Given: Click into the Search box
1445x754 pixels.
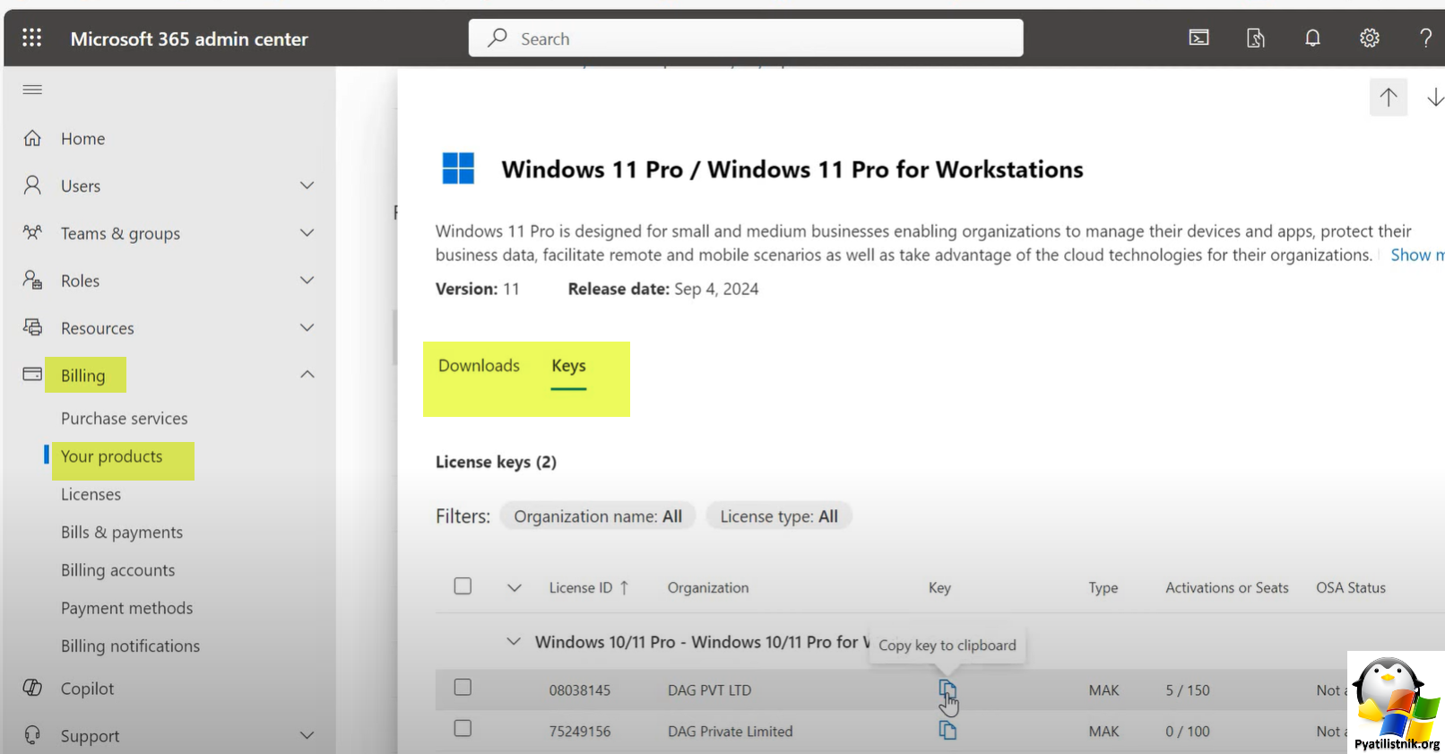Looking at the screenshot, I should pos(746,38).
